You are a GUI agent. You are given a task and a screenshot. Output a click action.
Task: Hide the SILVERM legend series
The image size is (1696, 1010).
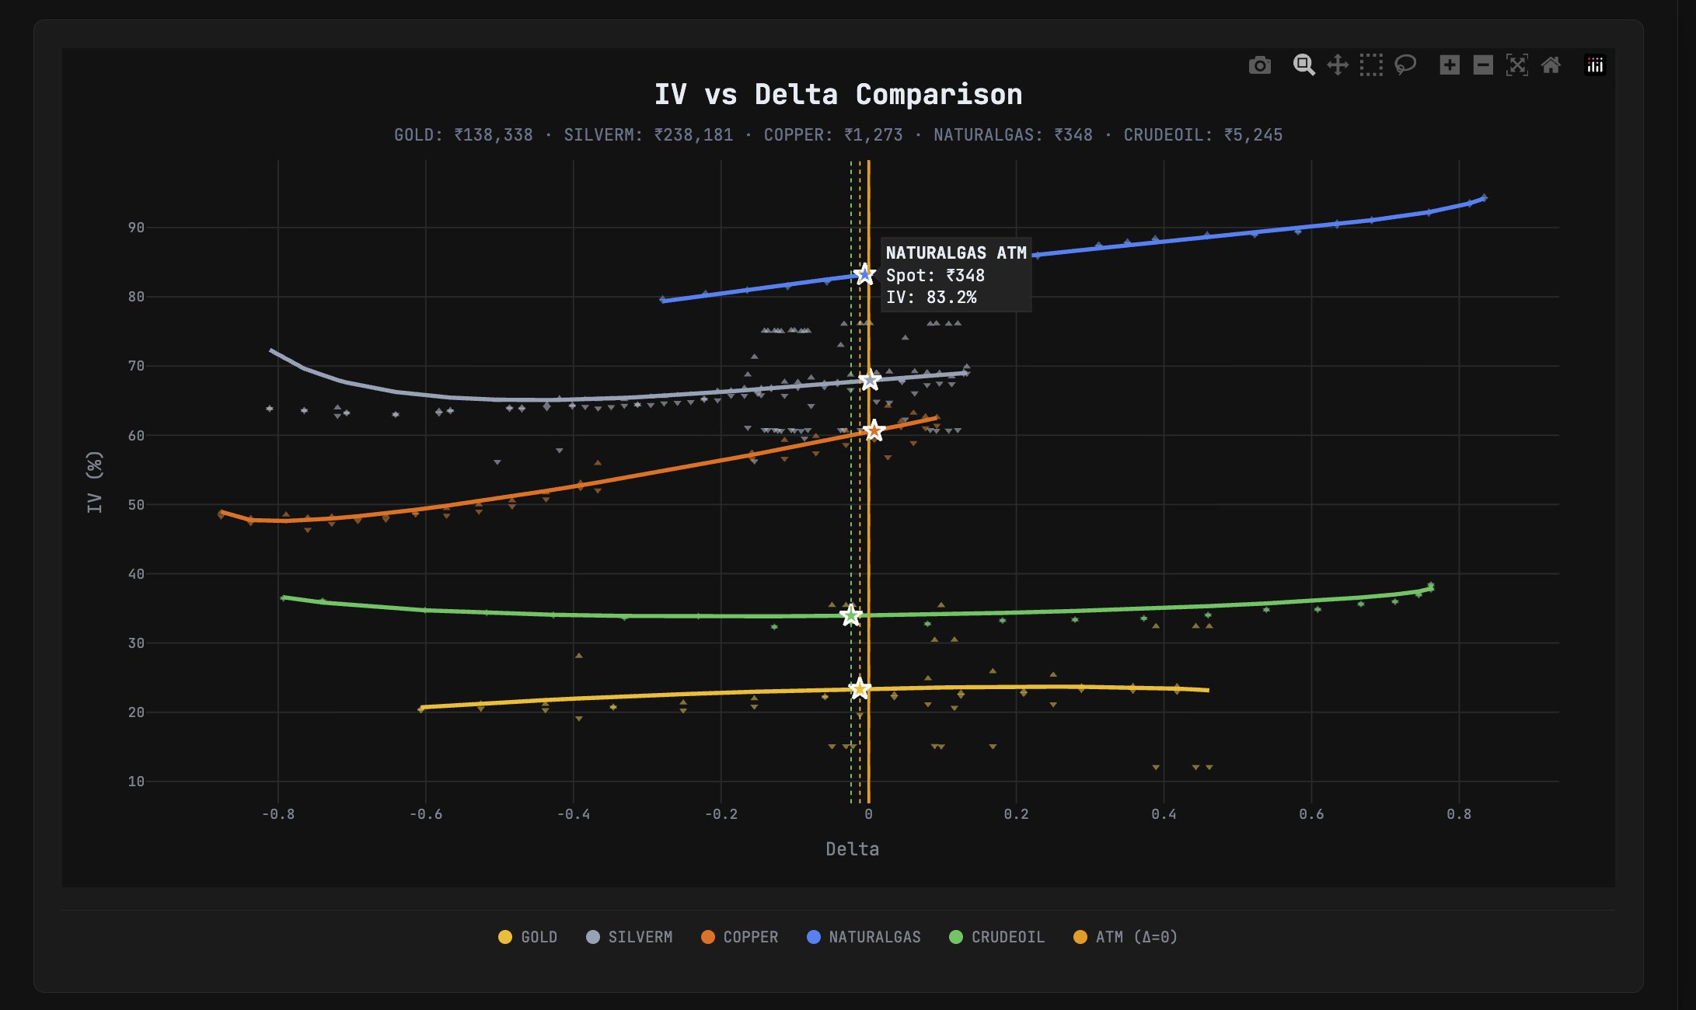tap(630, 937)
